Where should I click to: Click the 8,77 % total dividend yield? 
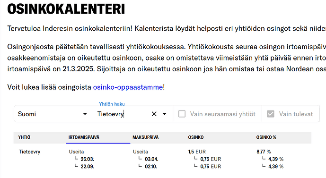[x=264, y=152]
